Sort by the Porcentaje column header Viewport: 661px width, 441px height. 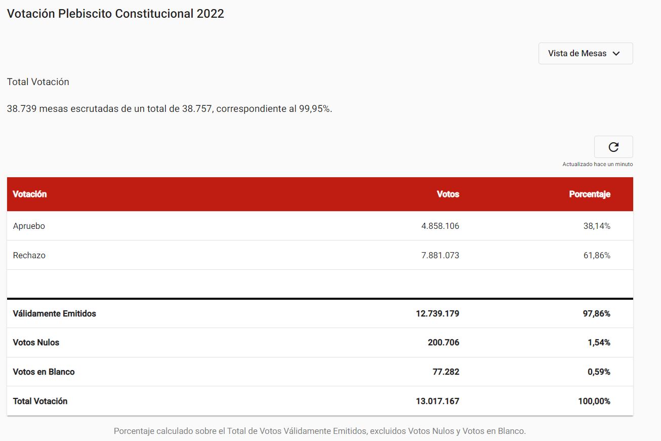[x=590, y=194]
